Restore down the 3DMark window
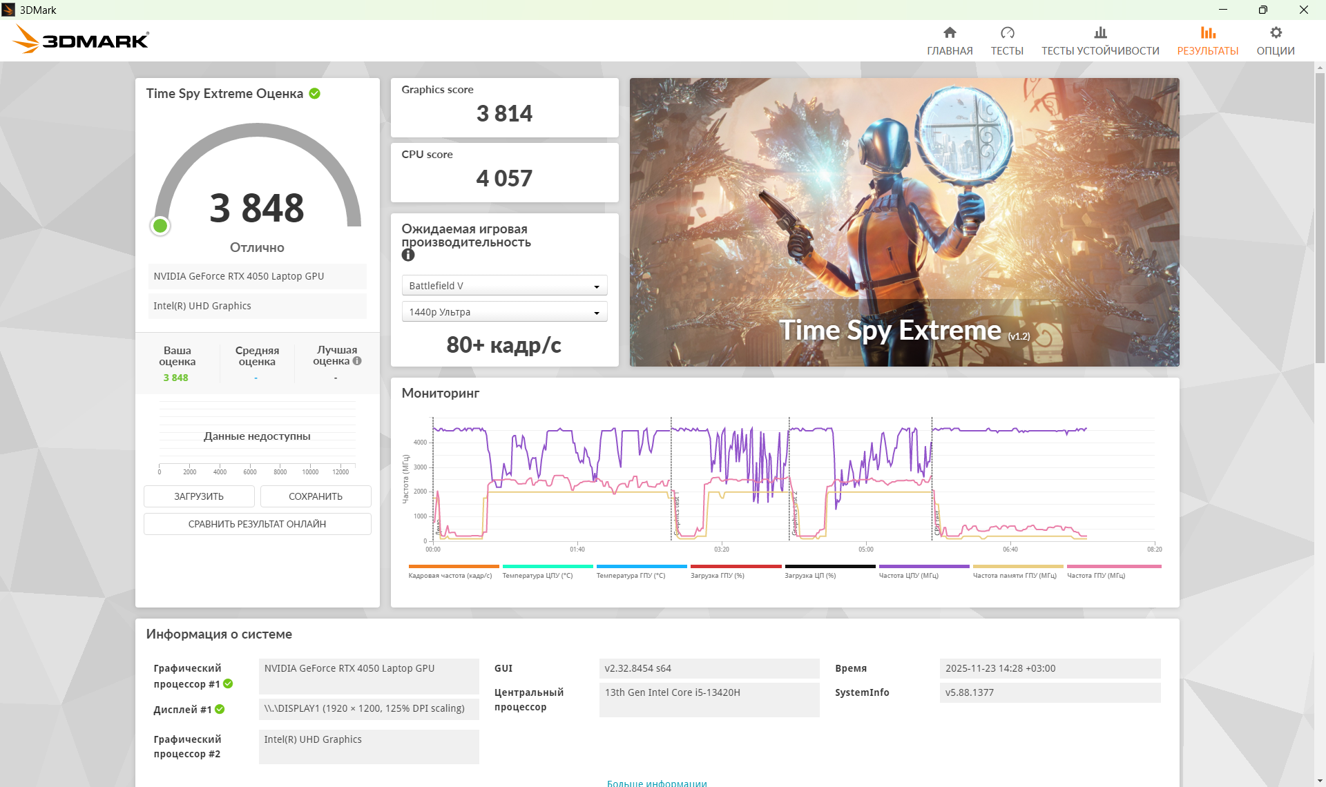The height and width of the screenshot is (787, 1326). [1263, 10]
